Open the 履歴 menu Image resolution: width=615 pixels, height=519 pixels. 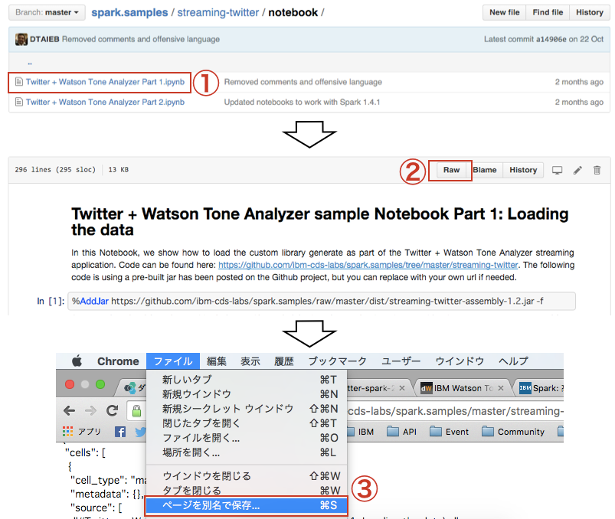coord(284,361)
